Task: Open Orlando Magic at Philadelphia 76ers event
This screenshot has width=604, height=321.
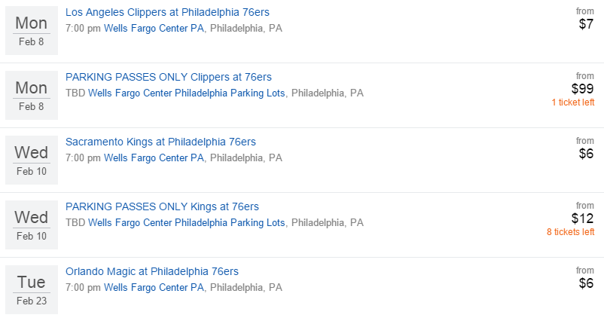Action: [152, 271]
